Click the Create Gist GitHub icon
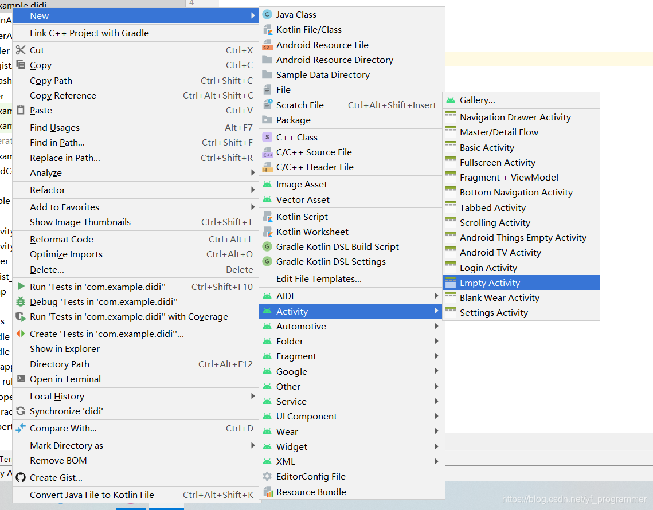The height and width of the screenshot is (510, 653). [21, 477]
